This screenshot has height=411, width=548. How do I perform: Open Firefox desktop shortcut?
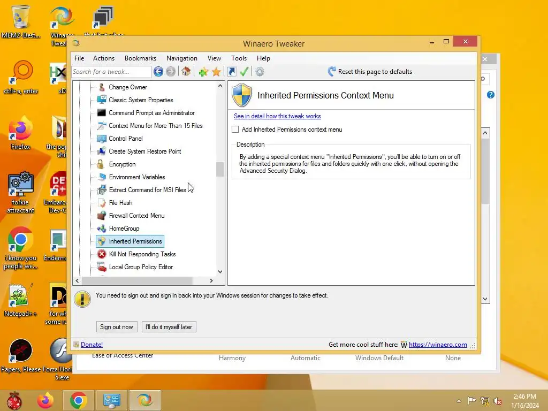pos(20,133)
